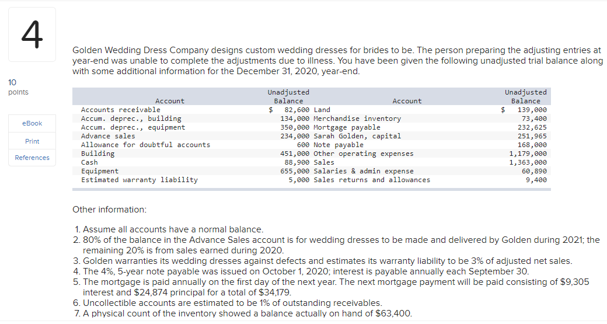This screenshot has width=607, height=324.
Task: Click 'Sarah Golden, capital' account
Action: point(357,136)
